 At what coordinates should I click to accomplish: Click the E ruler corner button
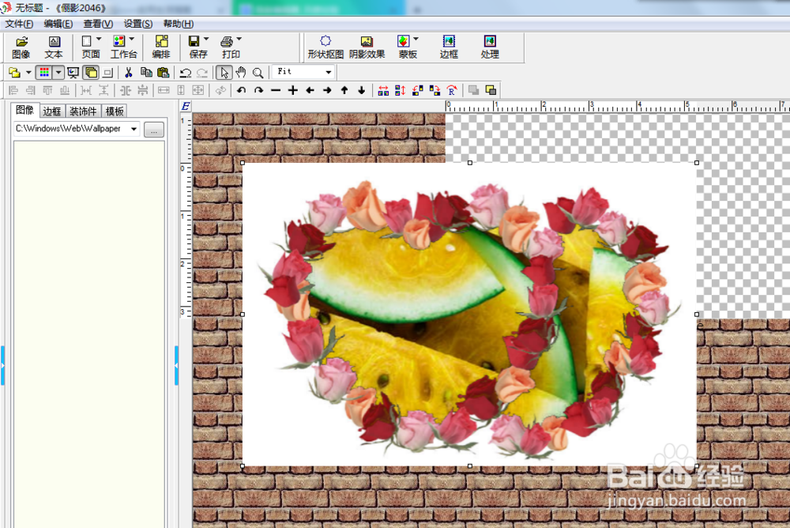point(186,106)
